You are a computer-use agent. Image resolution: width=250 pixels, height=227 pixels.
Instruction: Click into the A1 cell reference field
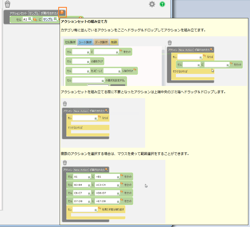click(x=25, y=19)
